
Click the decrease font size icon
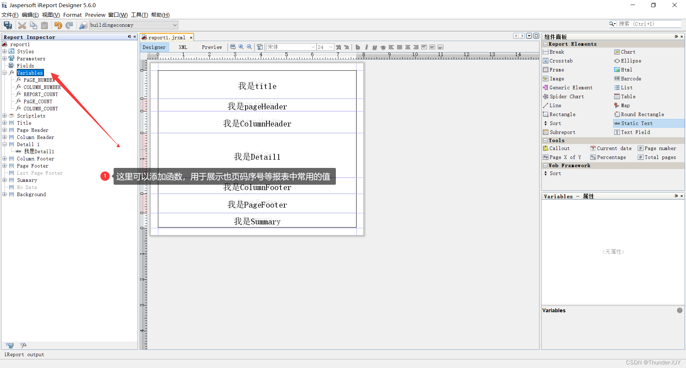[x=347, y=47]
